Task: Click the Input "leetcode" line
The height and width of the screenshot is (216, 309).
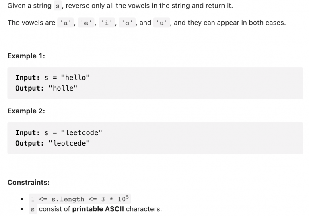Action: pos(59,132)
